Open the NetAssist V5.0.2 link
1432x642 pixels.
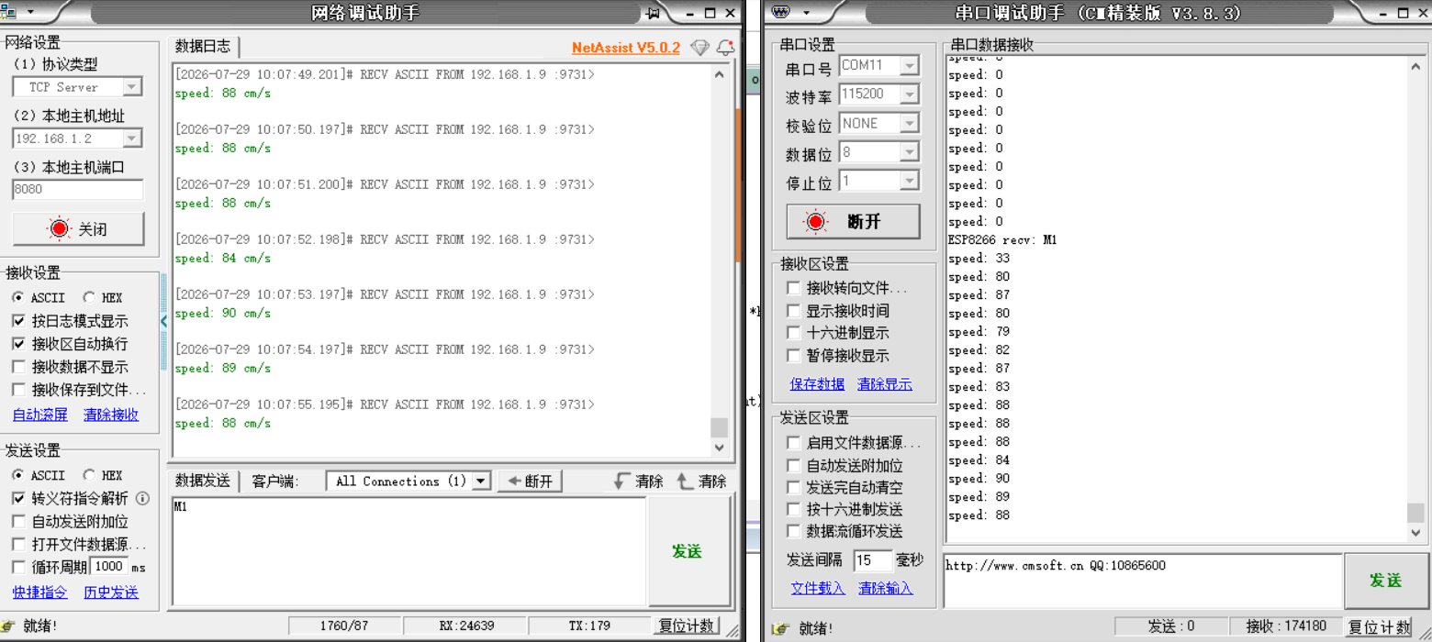pyautogui.click(x=626, y=48)
